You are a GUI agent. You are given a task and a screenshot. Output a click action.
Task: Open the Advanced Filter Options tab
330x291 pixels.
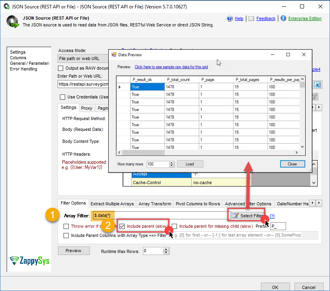pos(248,204)
